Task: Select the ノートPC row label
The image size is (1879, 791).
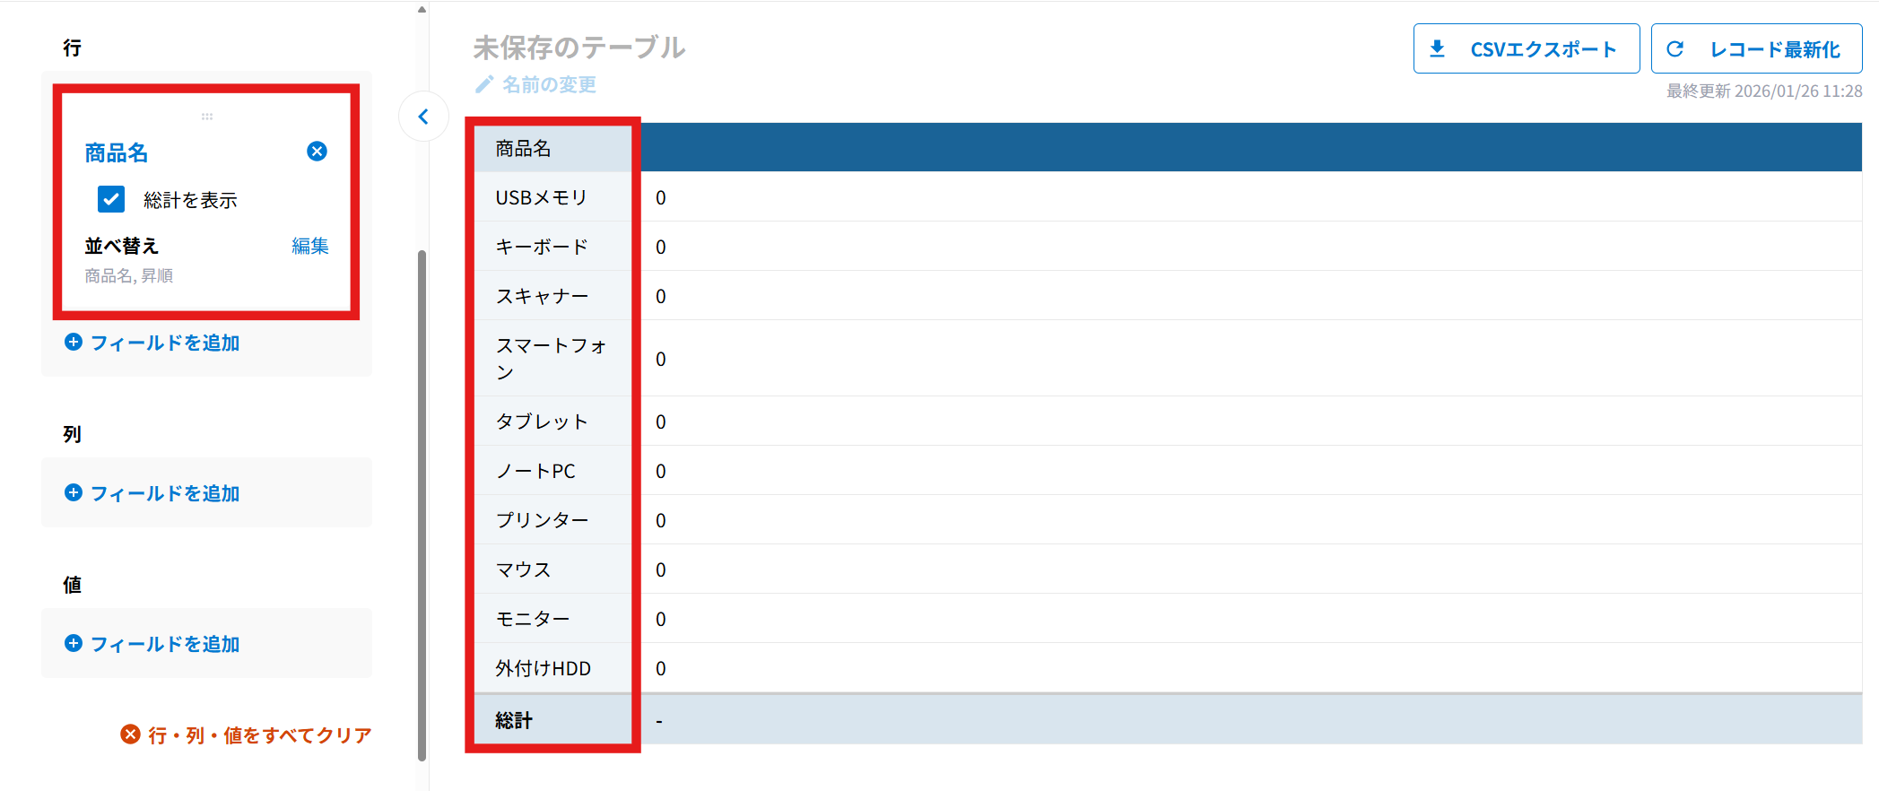Action: click(535, 472)
